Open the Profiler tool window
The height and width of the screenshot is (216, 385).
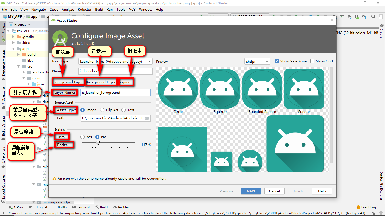pyautogui.click(x=121, y=207)
